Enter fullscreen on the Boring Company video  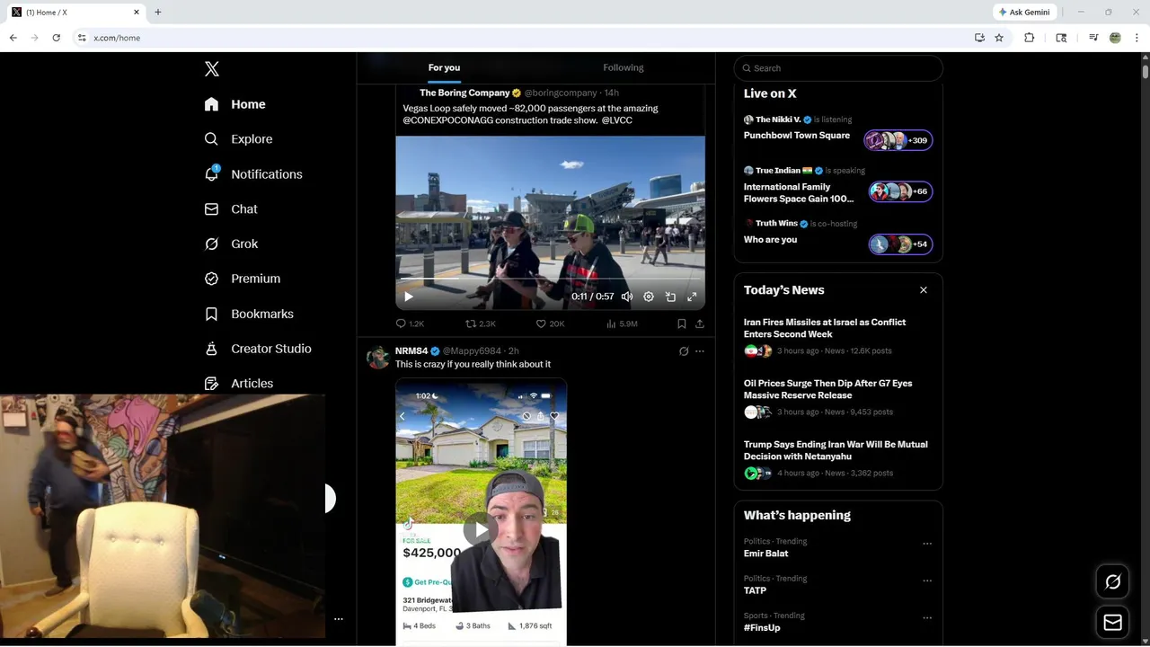click(x=692, y=297)
